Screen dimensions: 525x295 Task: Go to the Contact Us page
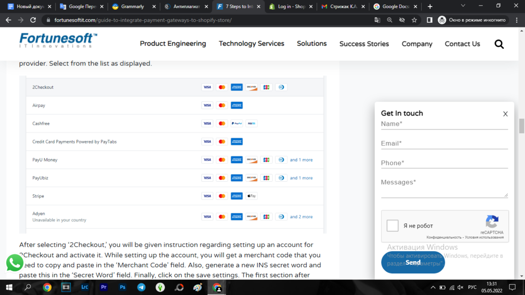pyautogui.click(x=463, y=44)
